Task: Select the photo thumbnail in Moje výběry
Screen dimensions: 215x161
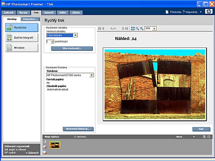Action: point(54,145)
